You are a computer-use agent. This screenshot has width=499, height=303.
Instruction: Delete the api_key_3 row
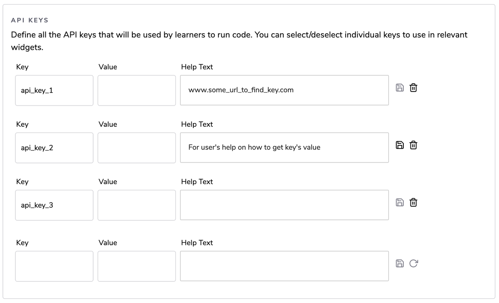pos(413,202)
